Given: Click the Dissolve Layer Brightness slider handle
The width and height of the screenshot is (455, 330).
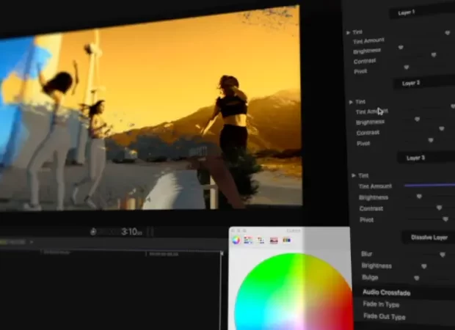Looking at the screenshot, I should 424,266.
